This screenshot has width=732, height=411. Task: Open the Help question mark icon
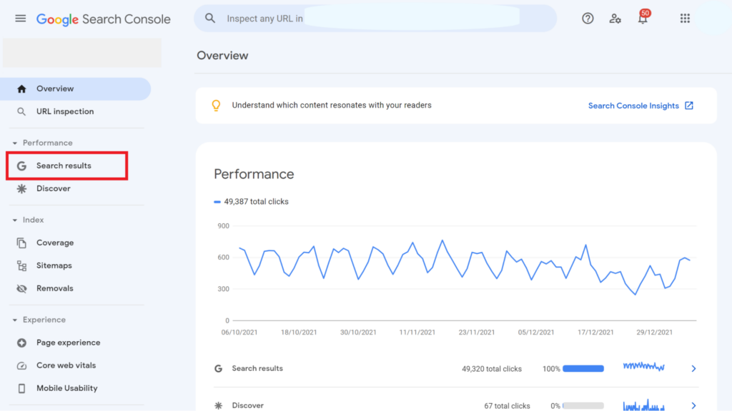point(588,19)
